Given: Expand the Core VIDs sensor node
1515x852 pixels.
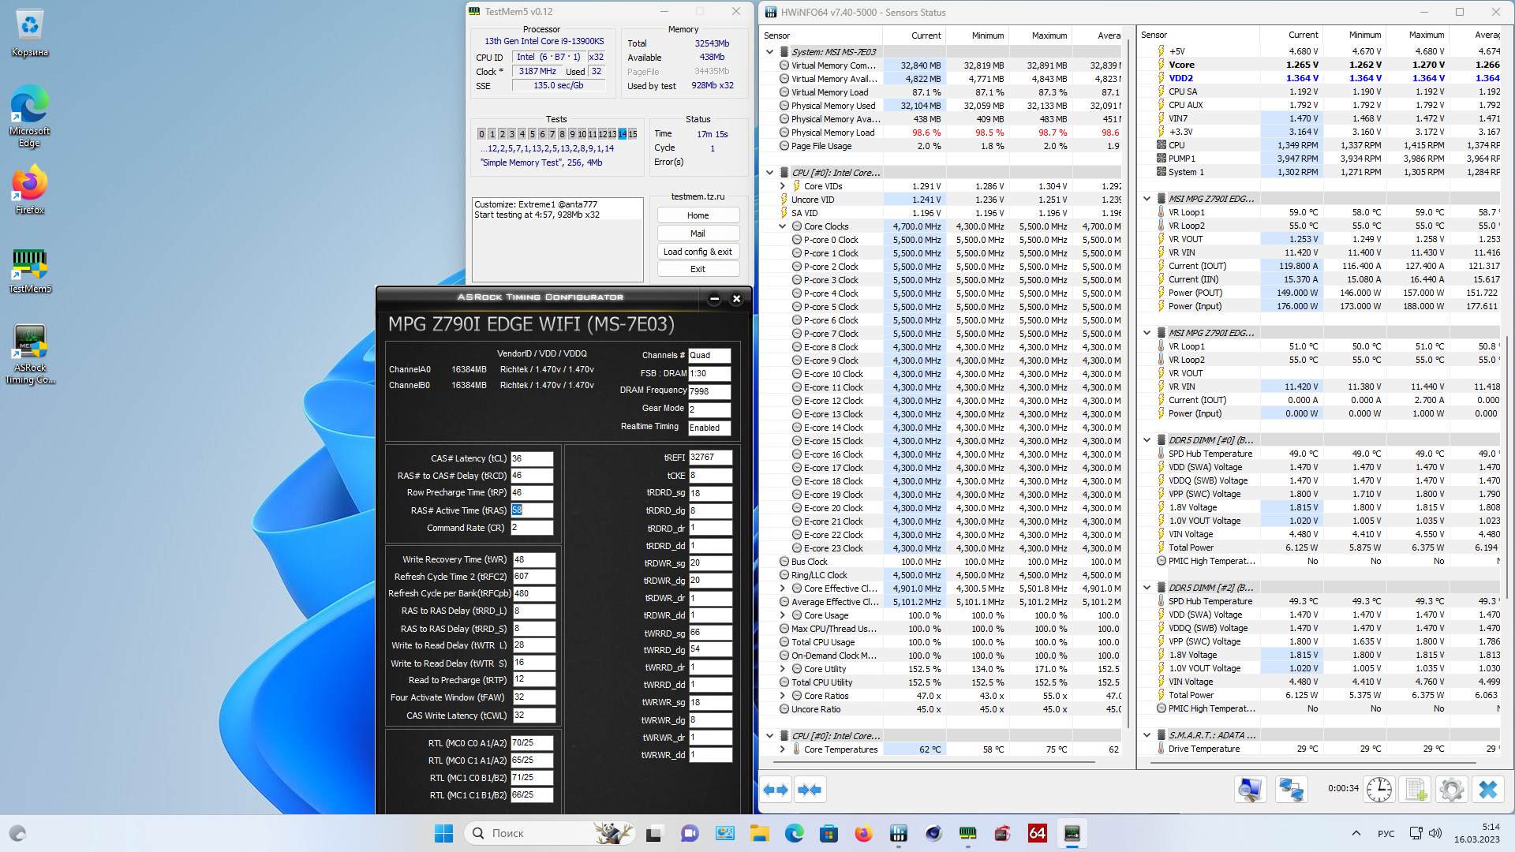Looking at the screenshot, I should click(783, 186).
